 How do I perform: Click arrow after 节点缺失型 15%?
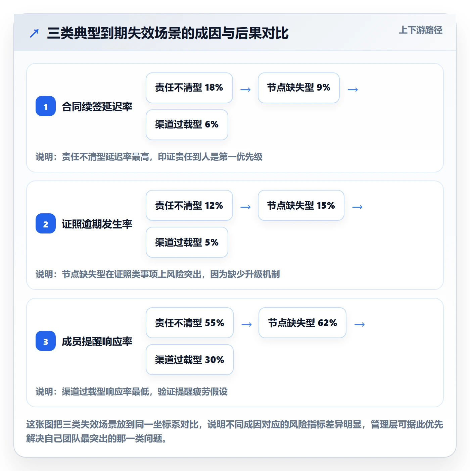tap(358, 207)
